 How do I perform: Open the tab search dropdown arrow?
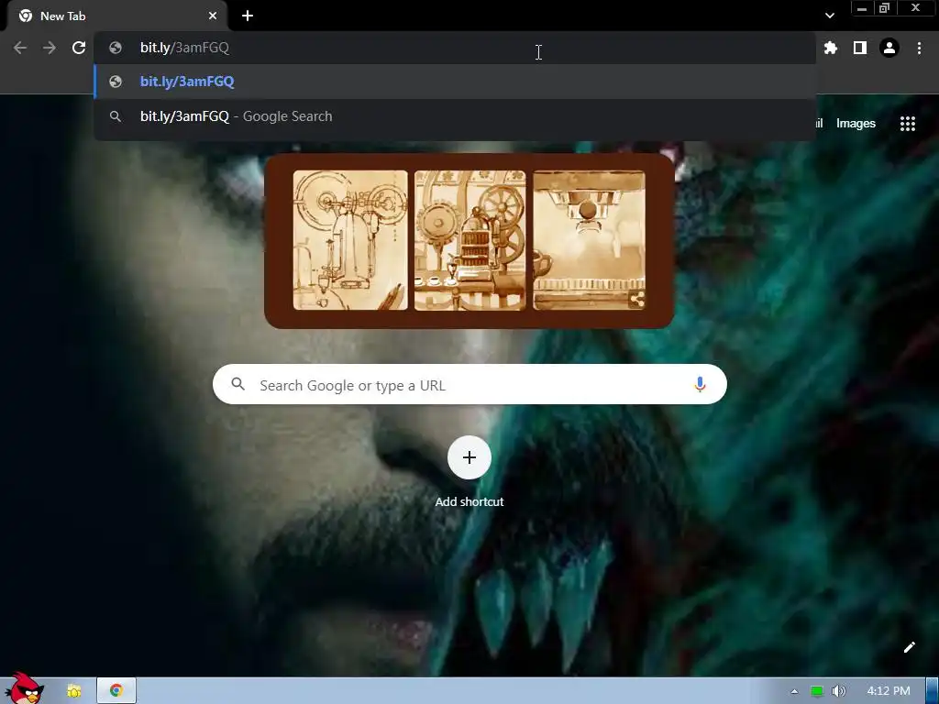point(829,16)
